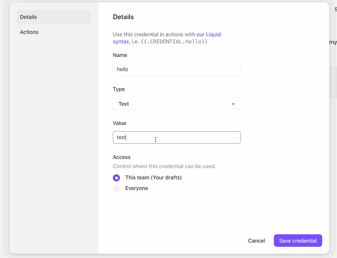This screenshot has height=258, width=337.
Task: Click the "Control where this credential" description
Action: [164, 166]
